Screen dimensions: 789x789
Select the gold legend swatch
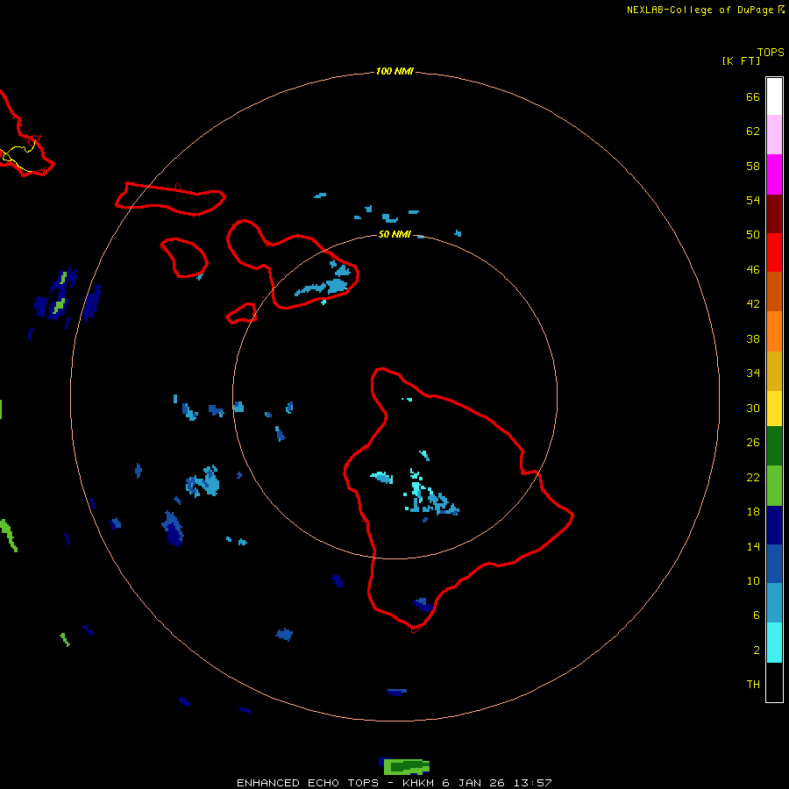coord(774,371)
